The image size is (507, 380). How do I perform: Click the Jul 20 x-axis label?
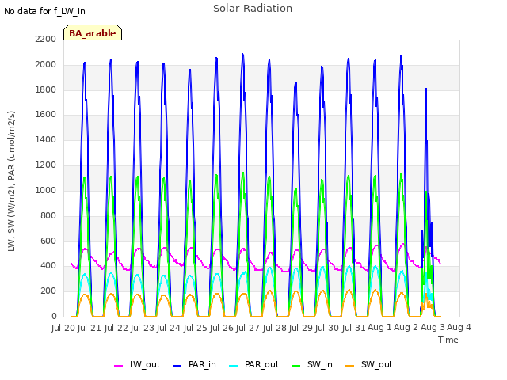[x=63, y=328]
